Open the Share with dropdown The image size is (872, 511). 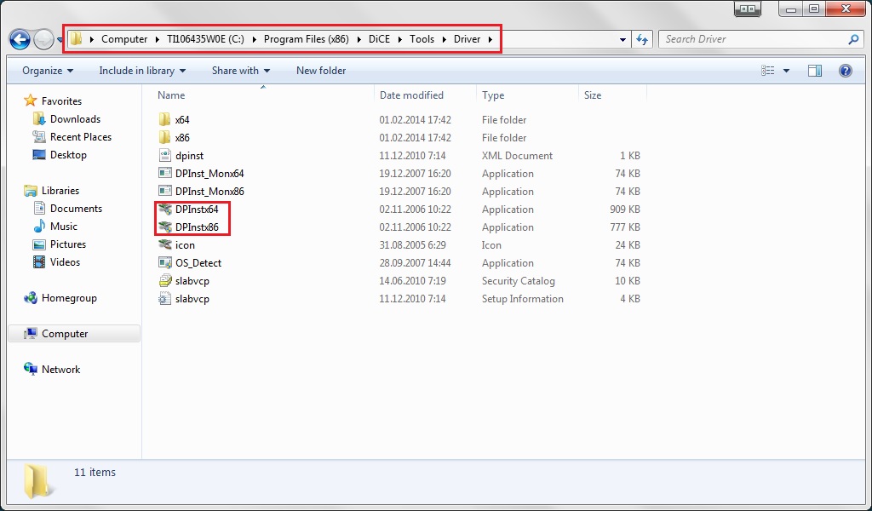click(x=240, y=71)
